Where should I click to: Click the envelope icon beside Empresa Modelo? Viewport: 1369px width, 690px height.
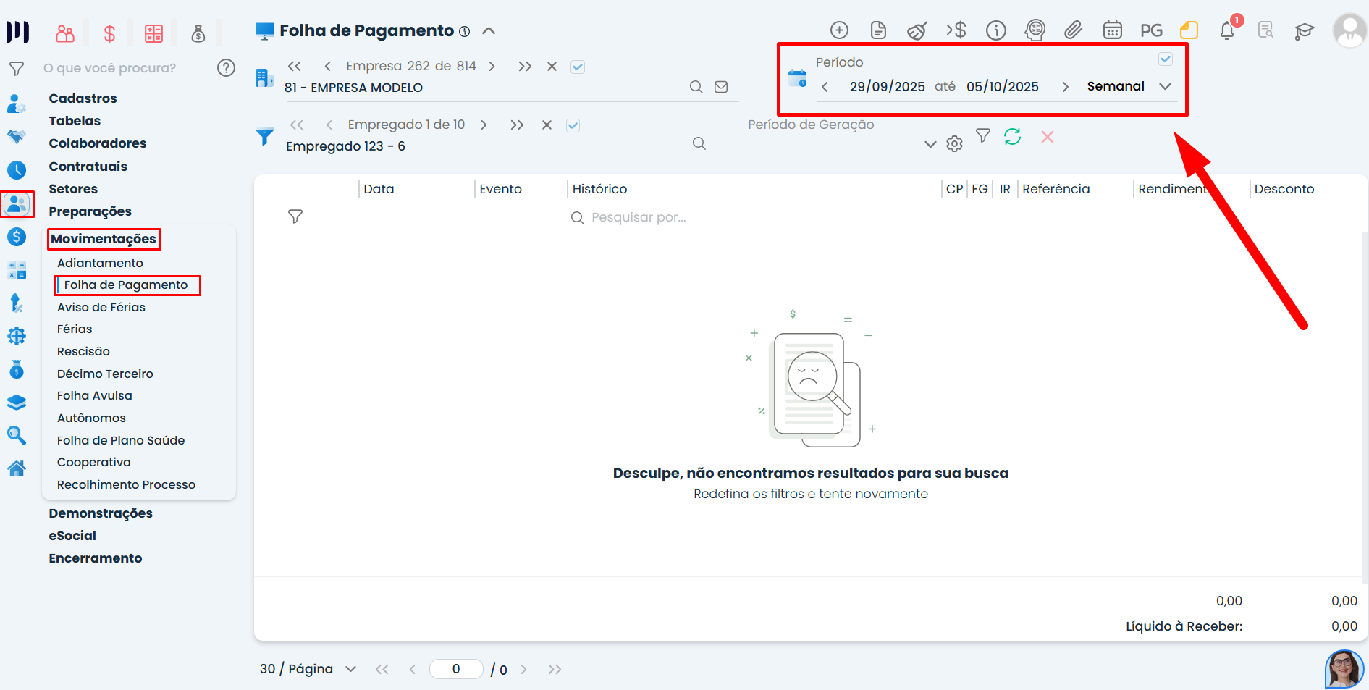coord(721,87)
